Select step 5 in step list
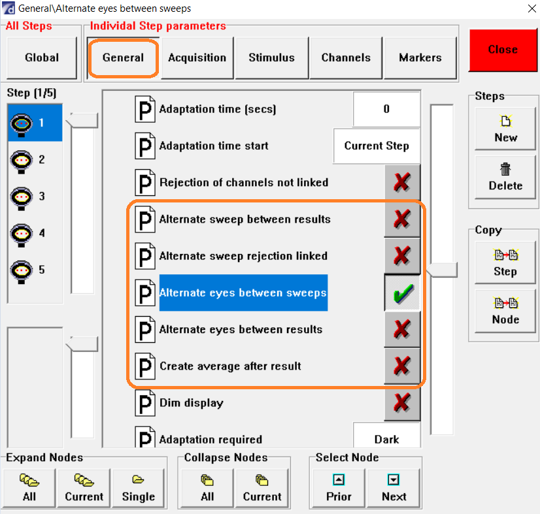Viewport: 540px width, 514px height. pos(35,270)
